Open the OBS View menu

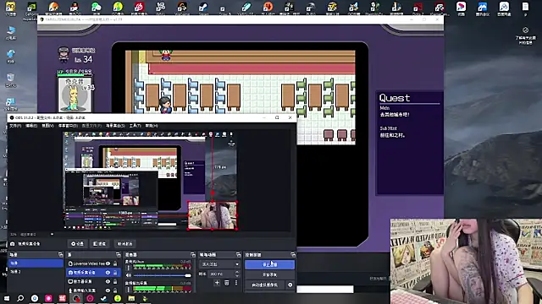pos(47,126)
